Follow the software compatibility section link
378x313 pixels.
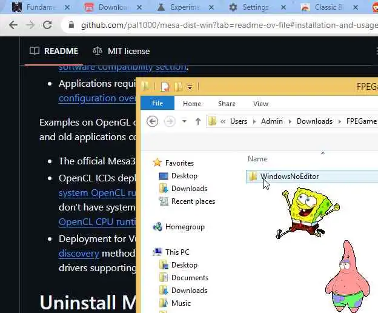tap(122, 67)
